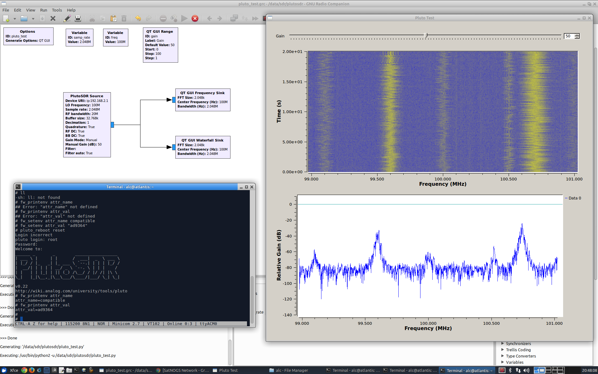Open an existing flow graph file
Image resolution: width=598 pixels, height=374 pixels.
click(x=24, y=19)
